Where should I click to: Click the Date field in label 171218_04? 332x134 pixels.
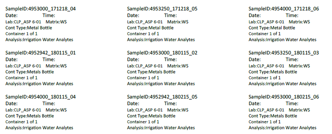(x=11, y=16)
